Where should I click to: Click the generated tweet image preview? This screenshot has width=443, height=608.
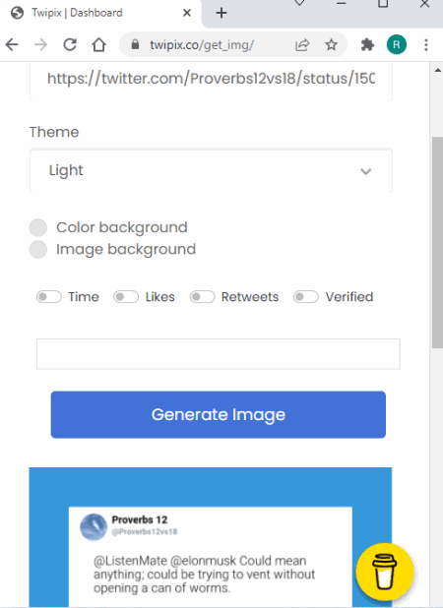[211, 537]
